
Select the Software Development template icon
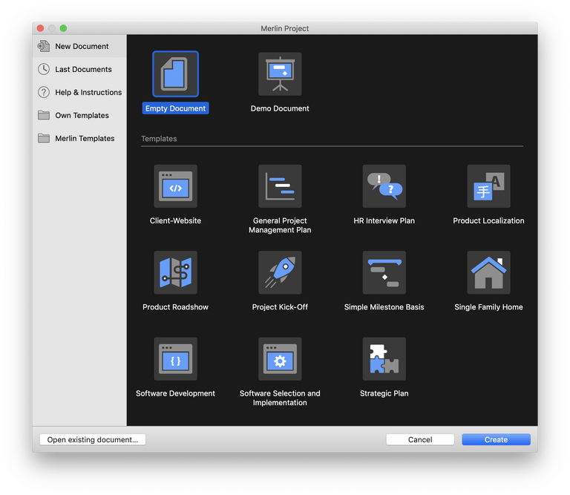pyautogui.click(x=176, y=359)
